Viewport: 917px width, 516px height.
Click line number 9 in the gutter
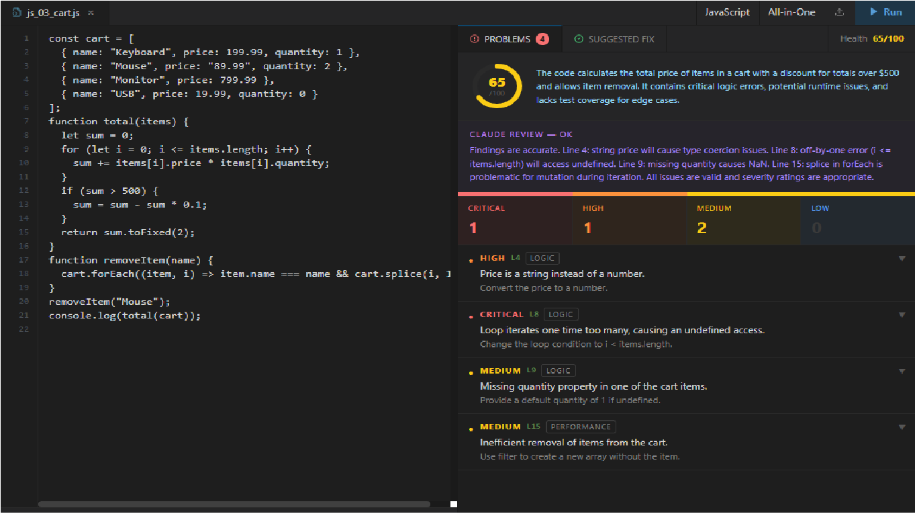26,149
